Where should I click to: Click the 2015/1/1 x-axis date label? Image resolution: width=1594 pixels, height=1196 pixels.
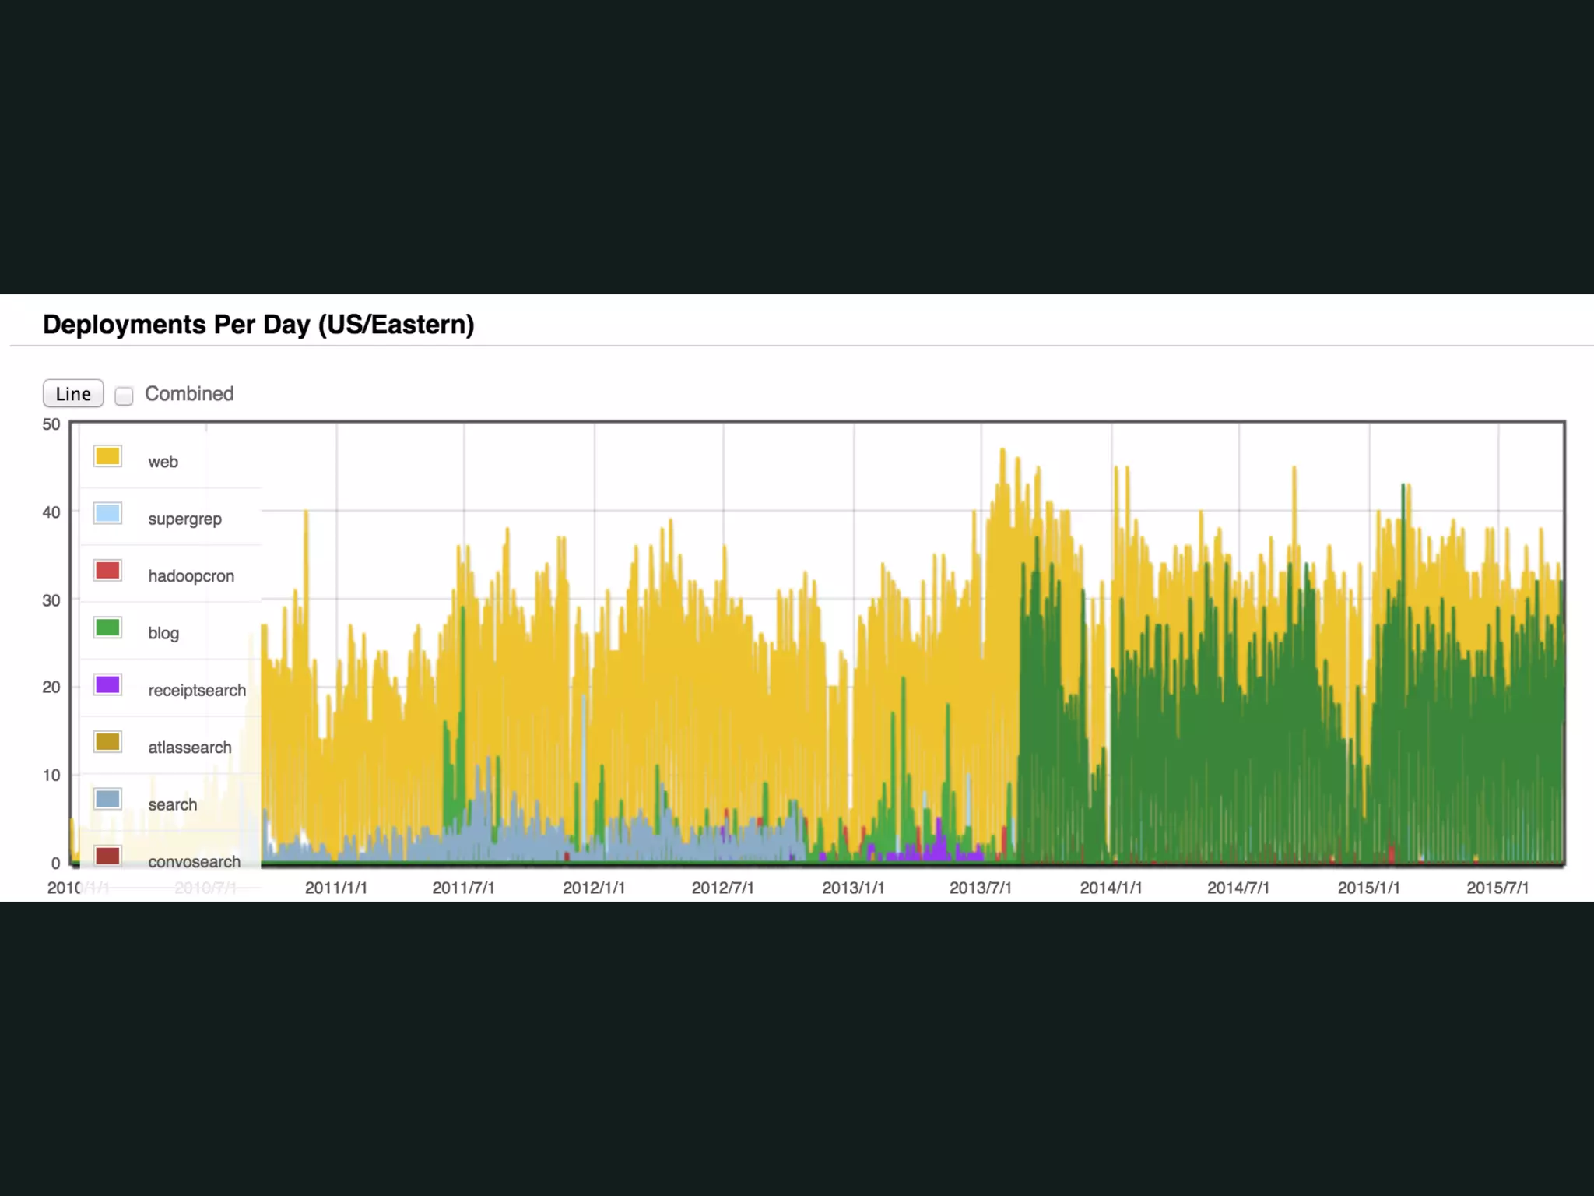[x=1368, y=888]
